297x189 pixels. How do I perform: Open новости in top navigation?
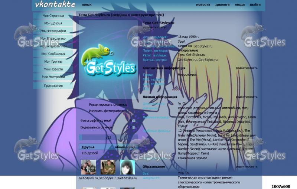[203, 5]
